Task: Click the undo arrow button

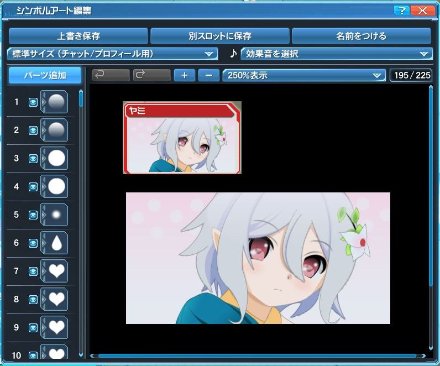Action: (x=111, y=75)
